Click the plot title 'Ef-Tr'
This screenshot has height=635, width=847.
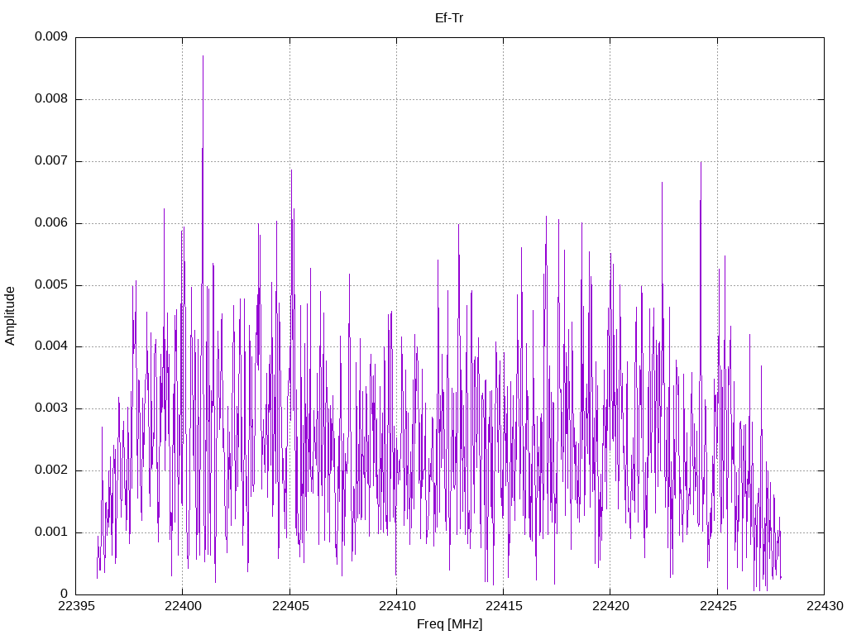pyautogui.click(x=449, y=18)
